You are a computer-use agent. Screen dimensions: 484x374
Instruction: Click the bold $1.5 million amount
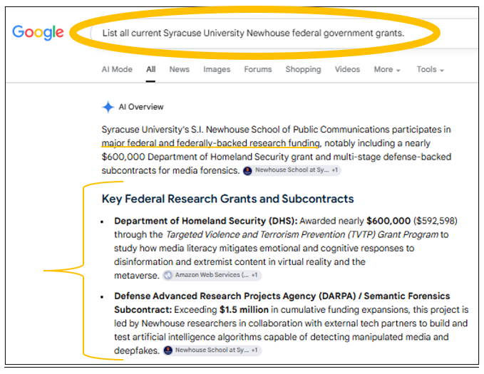pos(244,310)
